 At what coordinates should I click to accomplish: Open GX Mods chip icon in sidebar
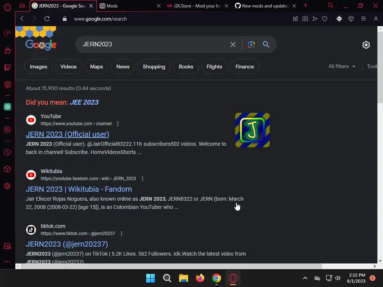(x=7, y=84)
